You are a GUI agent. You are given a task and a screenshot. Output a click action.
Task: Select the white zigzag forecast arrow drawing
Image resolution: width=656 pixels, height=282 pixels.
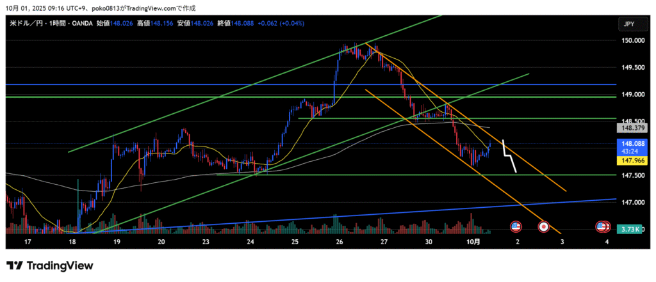[509, 155]
